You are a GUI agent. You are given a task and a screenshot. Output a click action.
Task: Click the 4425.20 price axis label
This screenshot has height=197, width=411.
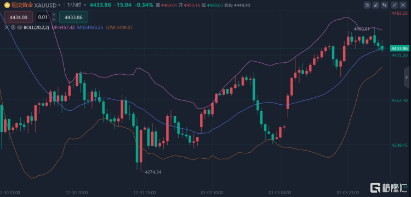[x=399, y=55]
